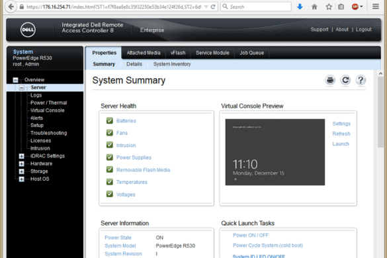
Task: Open the Logs tree item
Action: click(x=36, y=95)
